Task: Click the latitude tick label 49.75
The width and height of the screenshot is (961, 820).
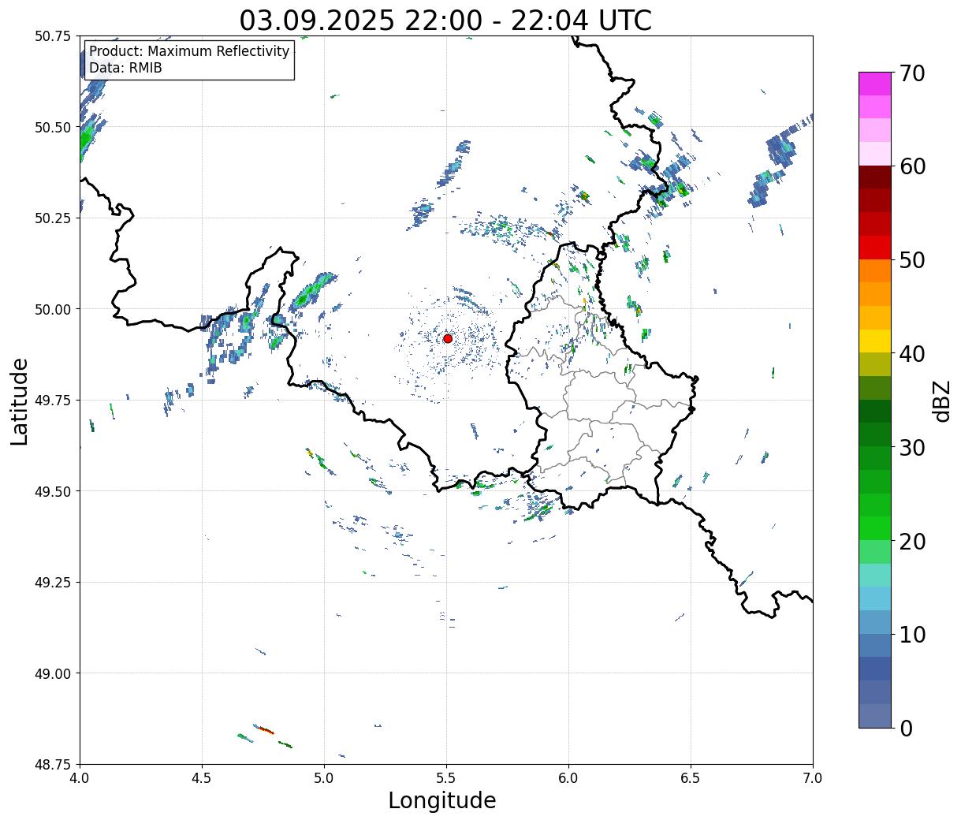Action: click(x=53, y=401)
